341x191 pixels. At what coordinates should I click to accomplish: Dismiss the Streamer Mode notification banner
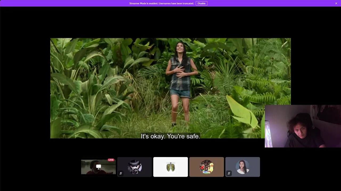[336, 3]
